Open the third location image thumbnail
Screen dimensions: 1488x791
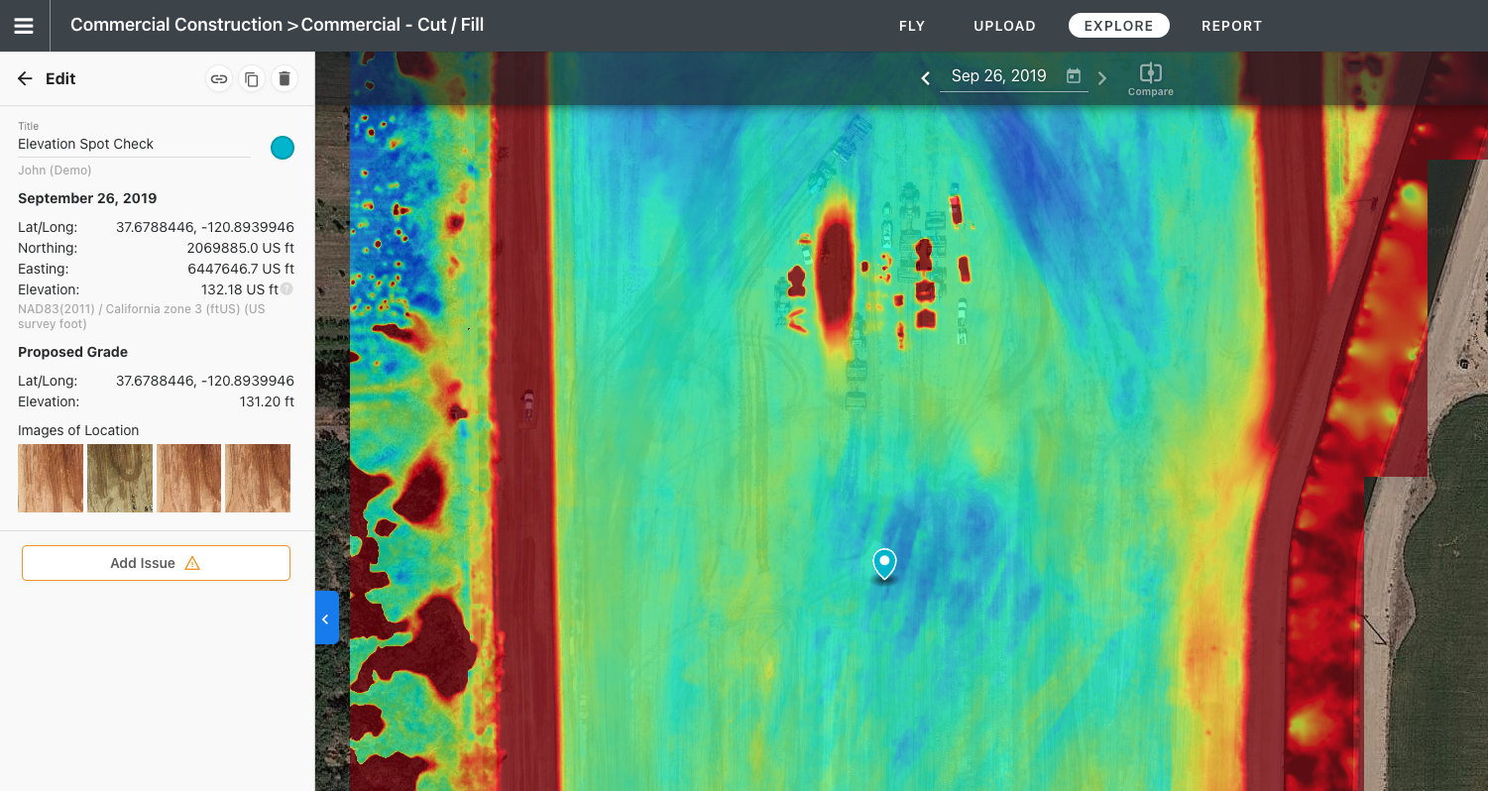click(x=188, y=478)
